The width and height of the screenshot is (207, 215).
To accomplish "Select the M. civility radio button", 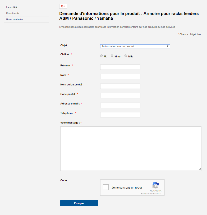I will pos(101,56).
